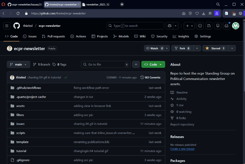Screen dimensions: 245x164
Task: Open the notifications inbox icon
Action: pyautogui.click(x=226, y=26)
